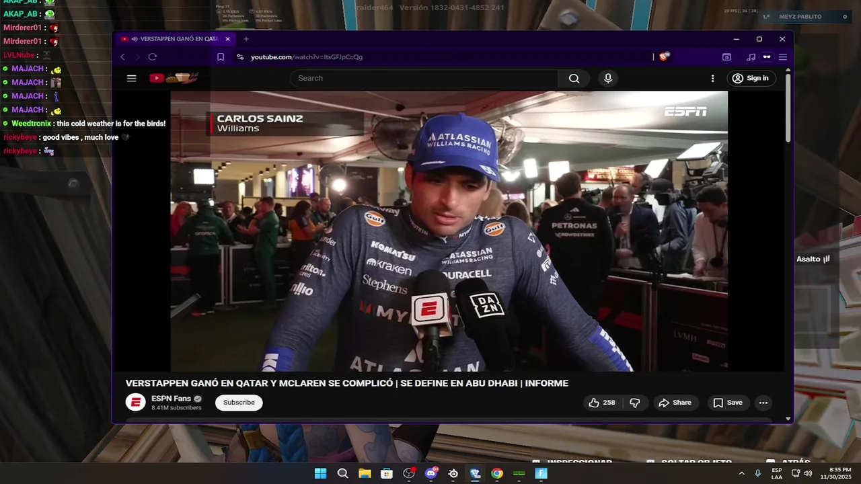Click the YouTube logo
Viewport: 861px width, 484px height.
(174, 78)
